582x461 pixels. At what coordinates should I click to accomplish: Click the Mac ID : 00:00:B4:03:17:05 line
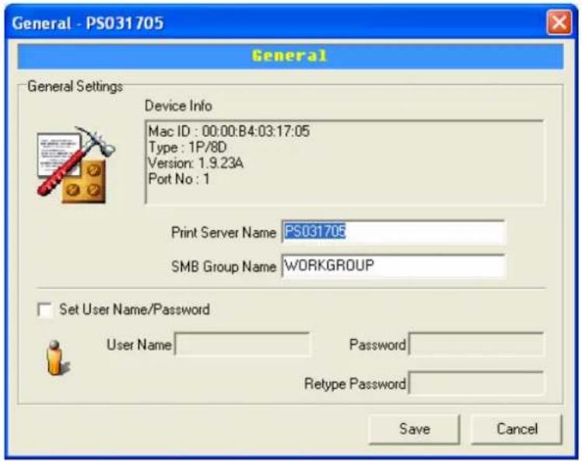(229, 131)
